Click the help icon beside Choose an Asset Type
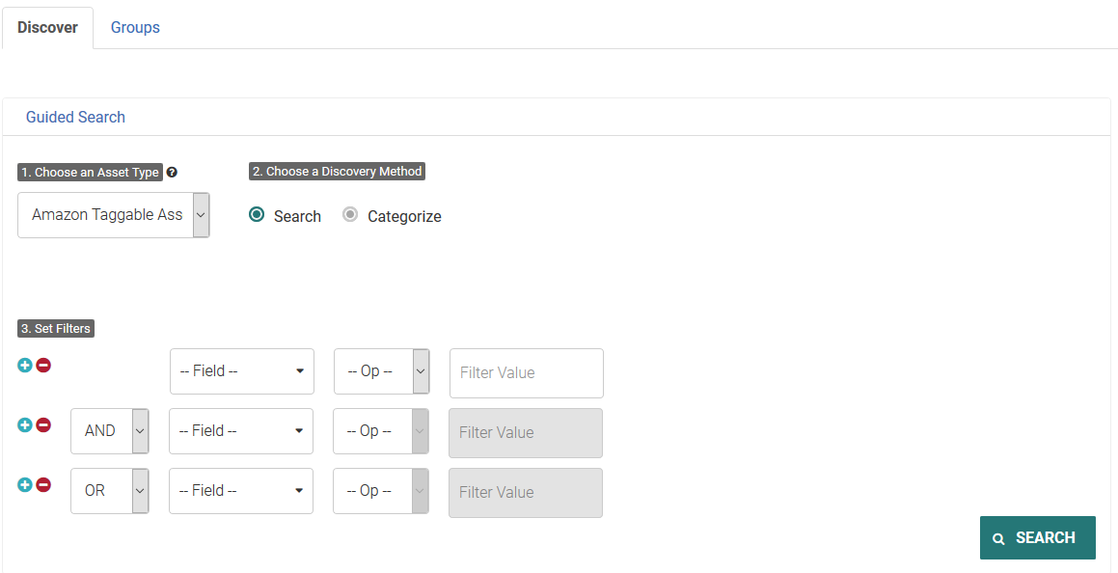 click(172, 173)
